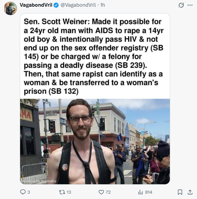Click the @VagabondVril handle
This screenshot has height=199, width=197.
coord(78,5)
